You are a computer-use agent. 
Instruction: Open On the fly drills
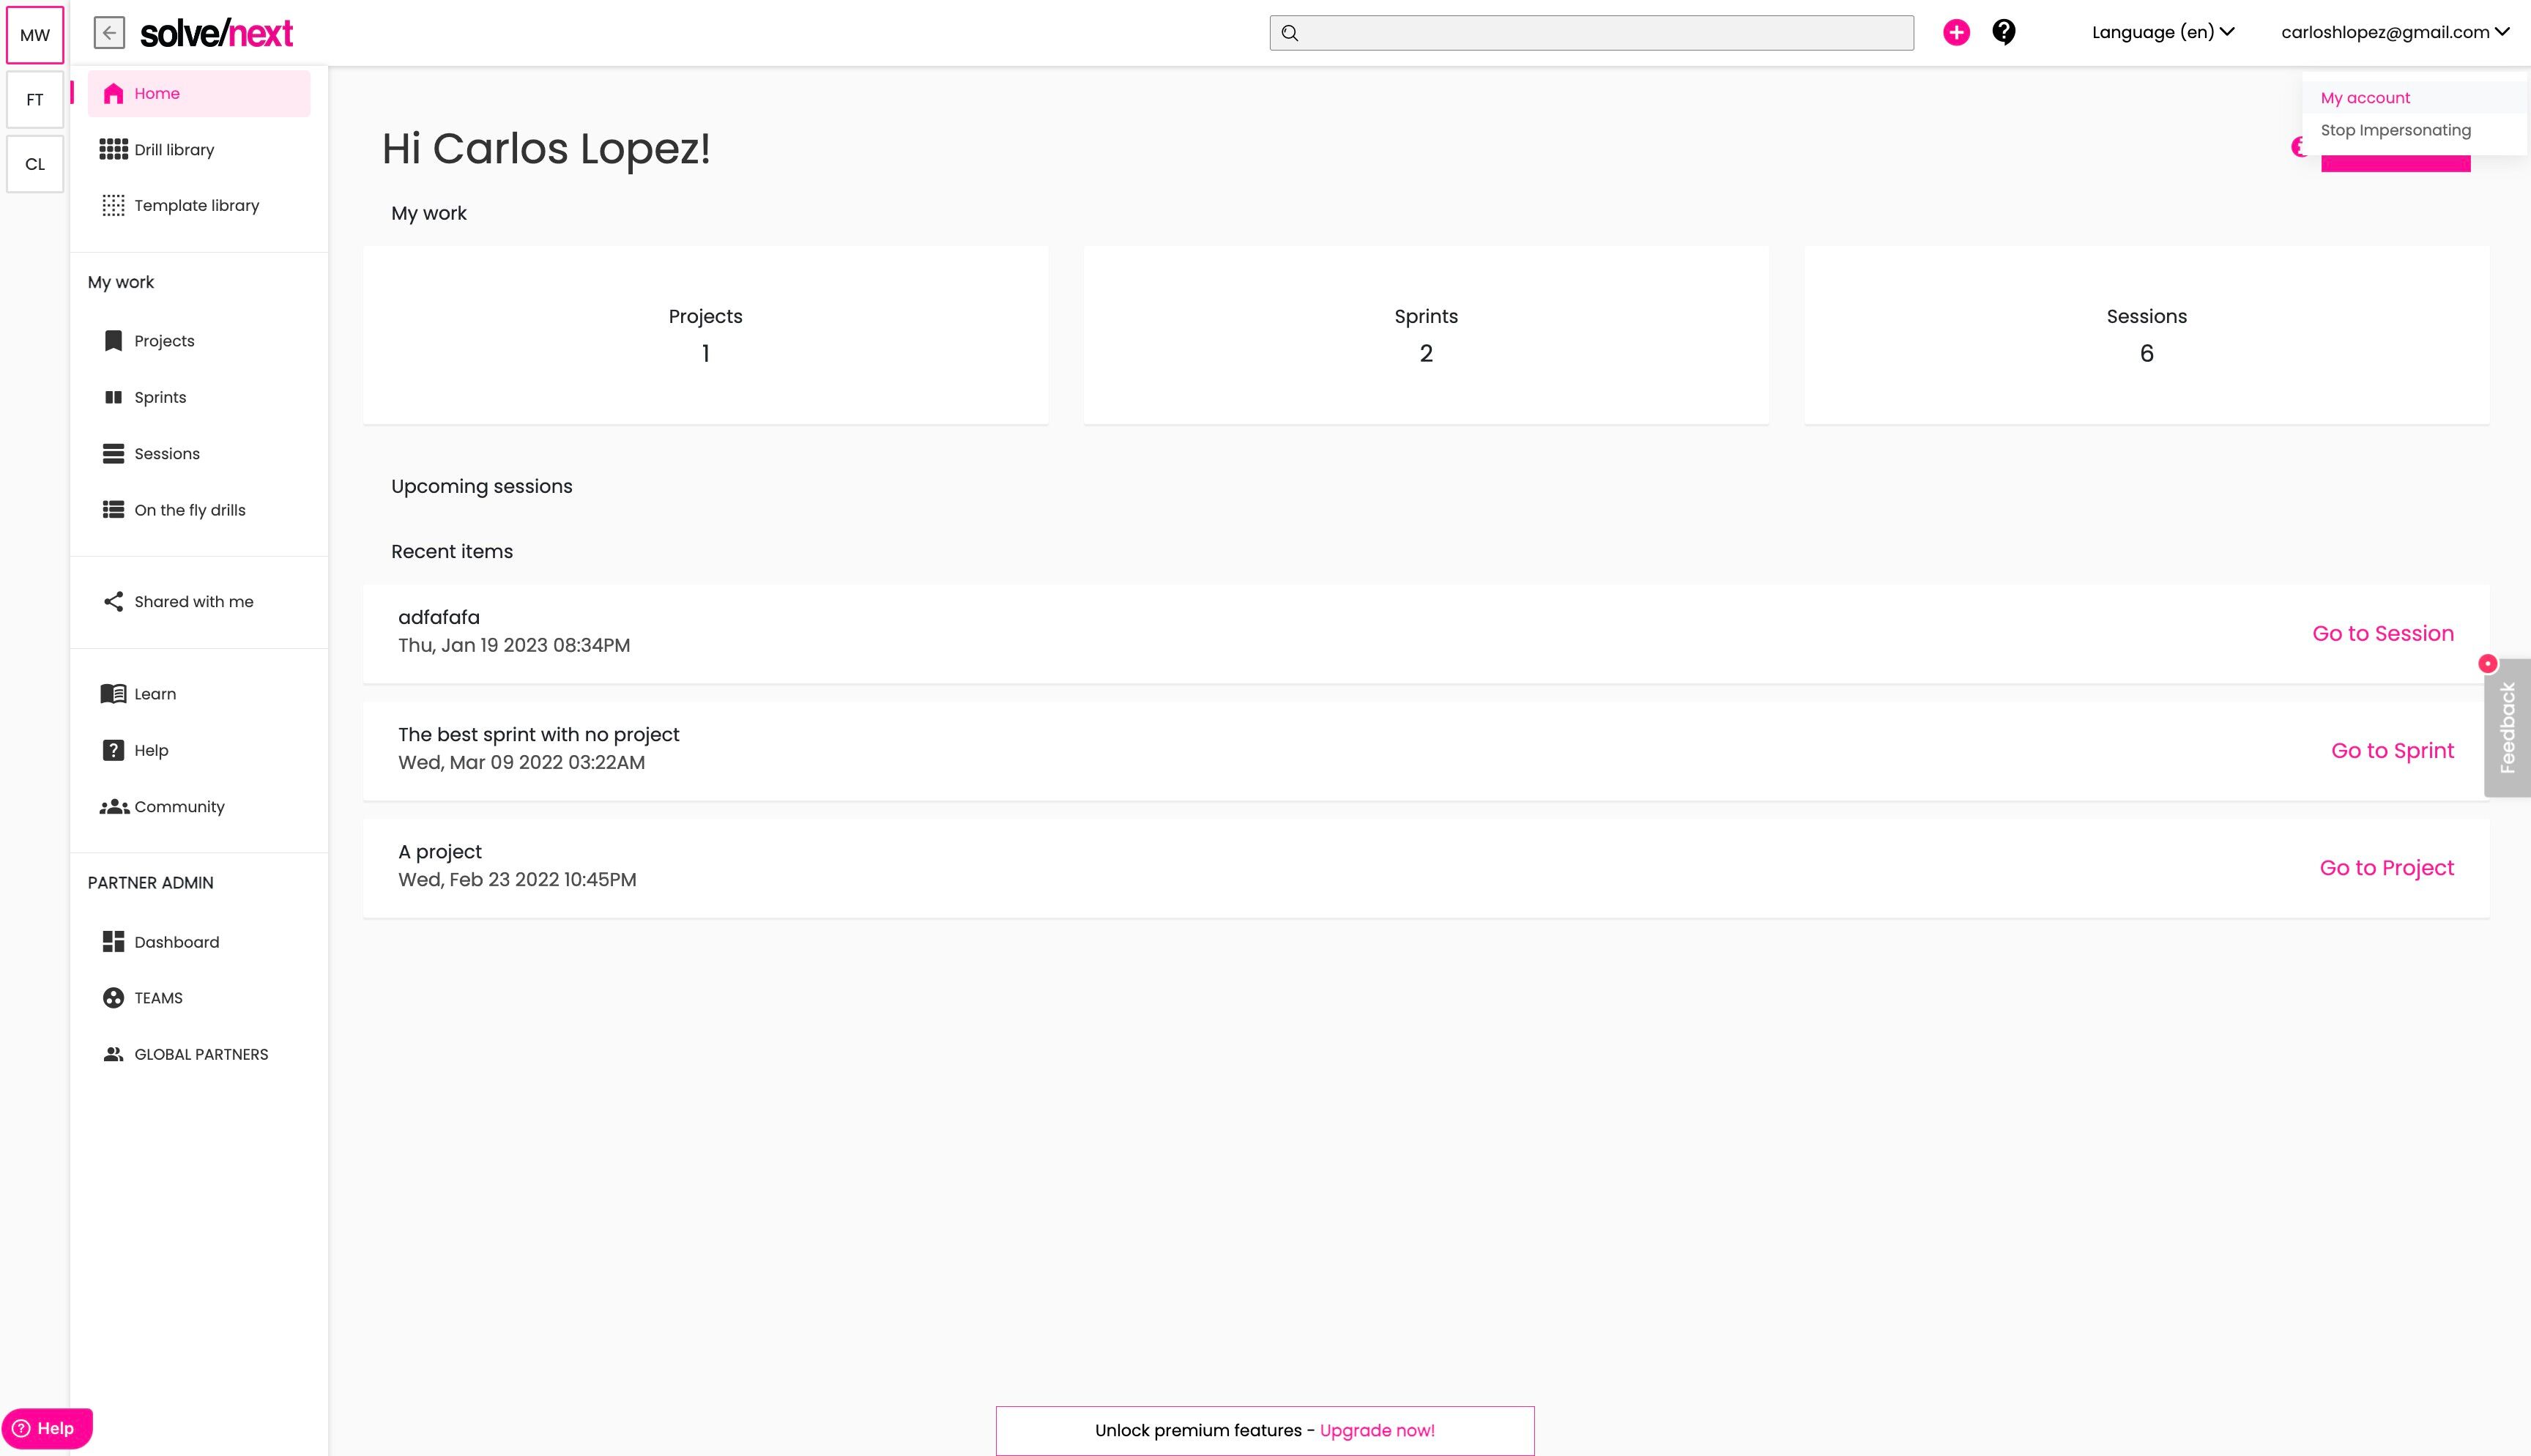pyautogui.click(x=190, y=509)
